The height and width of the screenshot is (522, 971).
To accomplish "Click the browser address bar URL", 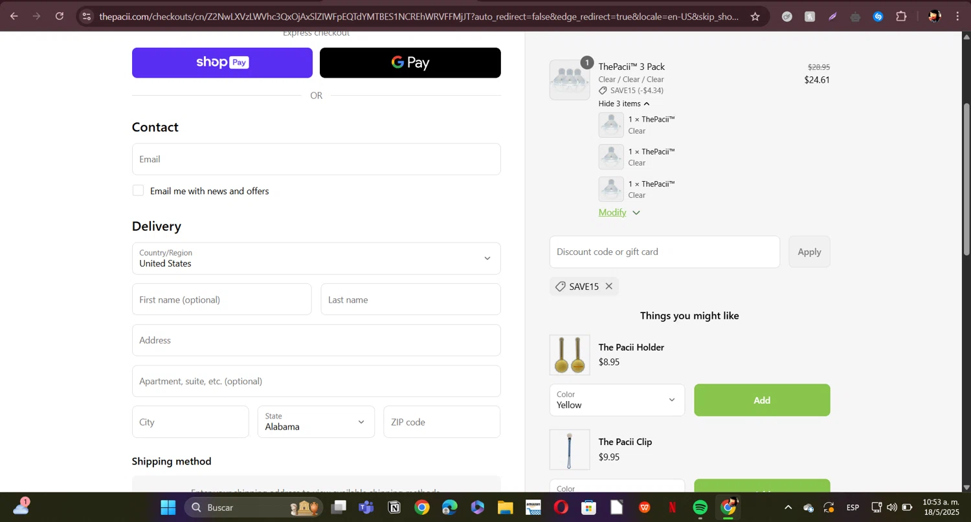I will [419, 17].
